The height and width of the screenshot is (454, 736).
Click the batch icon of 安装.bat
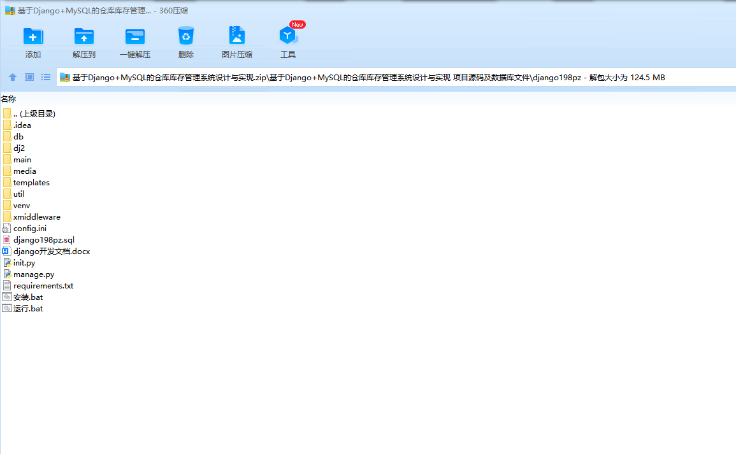tap(6, 297)
